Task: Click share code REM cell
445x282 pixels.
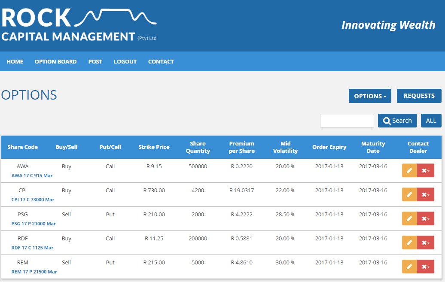Action: point(23,263)
